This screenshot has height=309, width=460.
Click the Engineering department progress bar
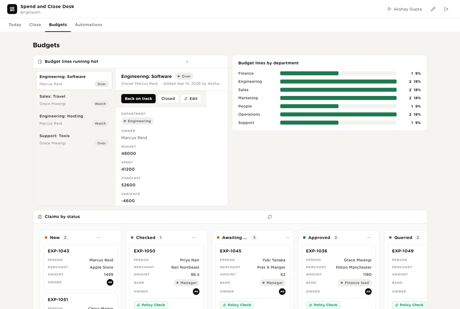click(x=338, y=82)
